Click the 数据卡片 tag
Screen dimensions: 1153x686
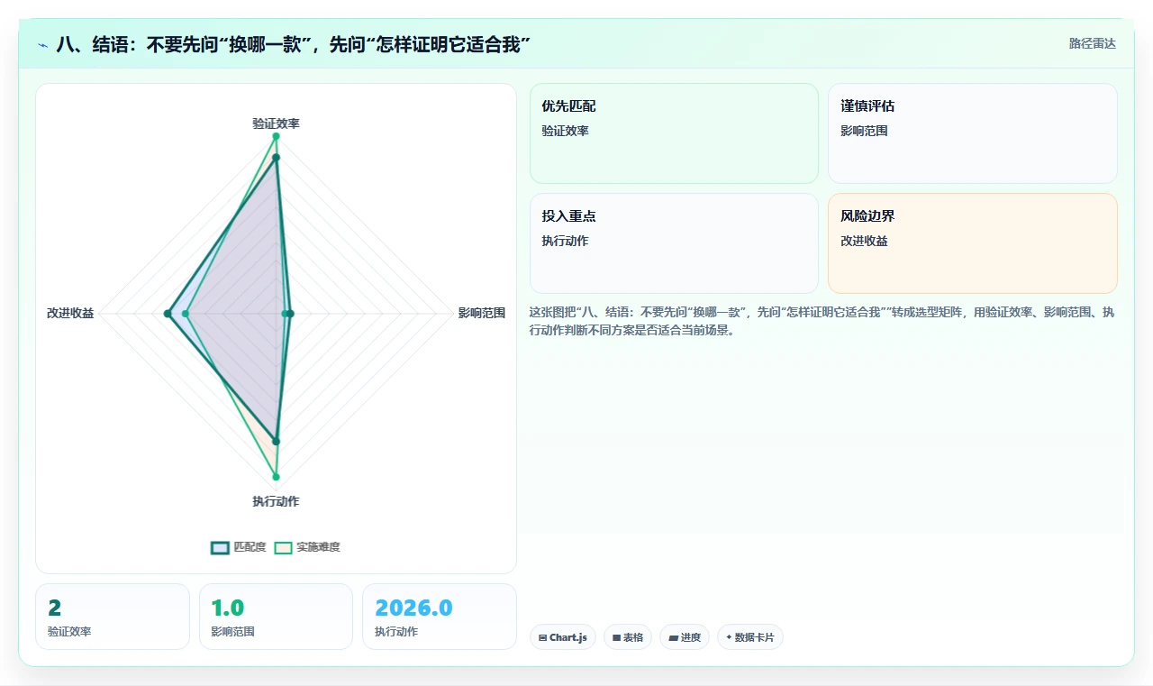[x=750, y=637]
